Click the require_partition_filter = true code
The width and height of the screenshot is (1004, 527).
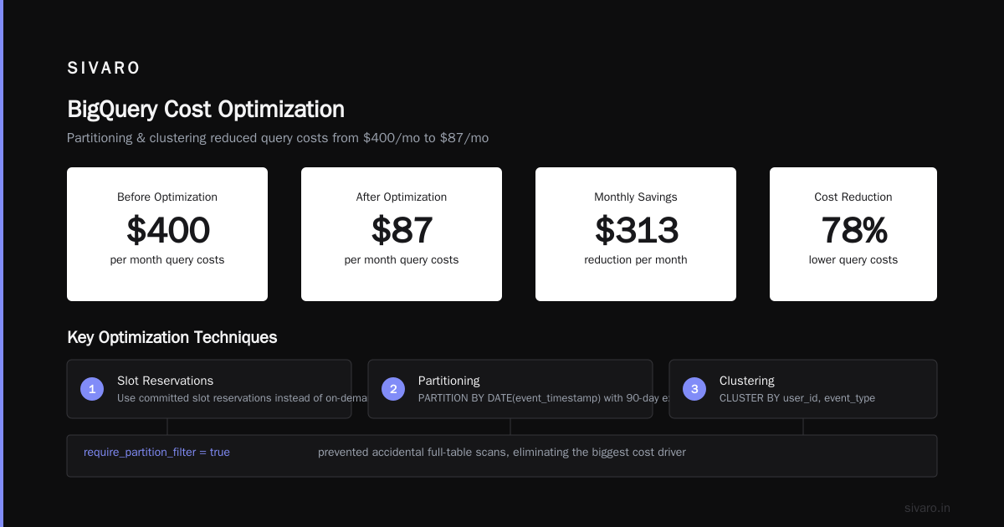[x=156, y=453]
